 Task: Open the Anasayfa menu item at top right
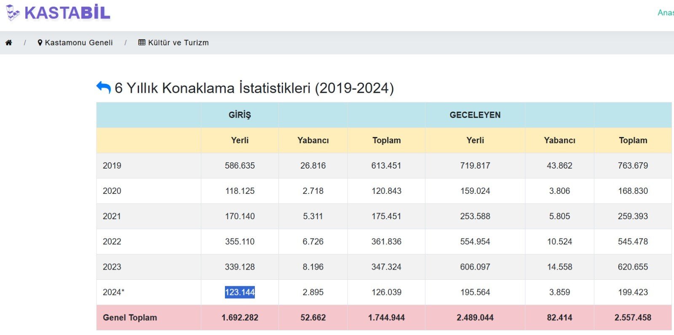click(666, 13)
